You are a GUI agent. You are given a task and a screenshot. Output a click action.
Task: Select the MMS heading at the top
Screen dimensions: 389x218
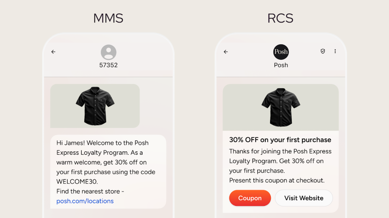point(108,18)
